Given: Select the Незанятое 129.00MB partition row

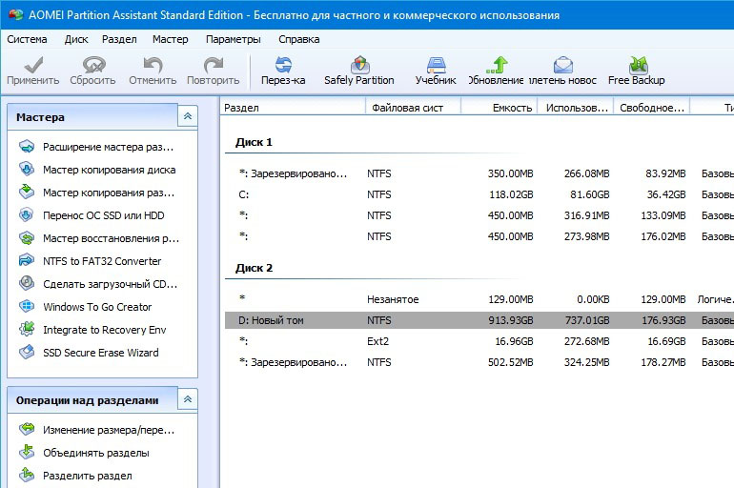Looking at the screenshot, I should pyautogui.click(x=479, y=299).
